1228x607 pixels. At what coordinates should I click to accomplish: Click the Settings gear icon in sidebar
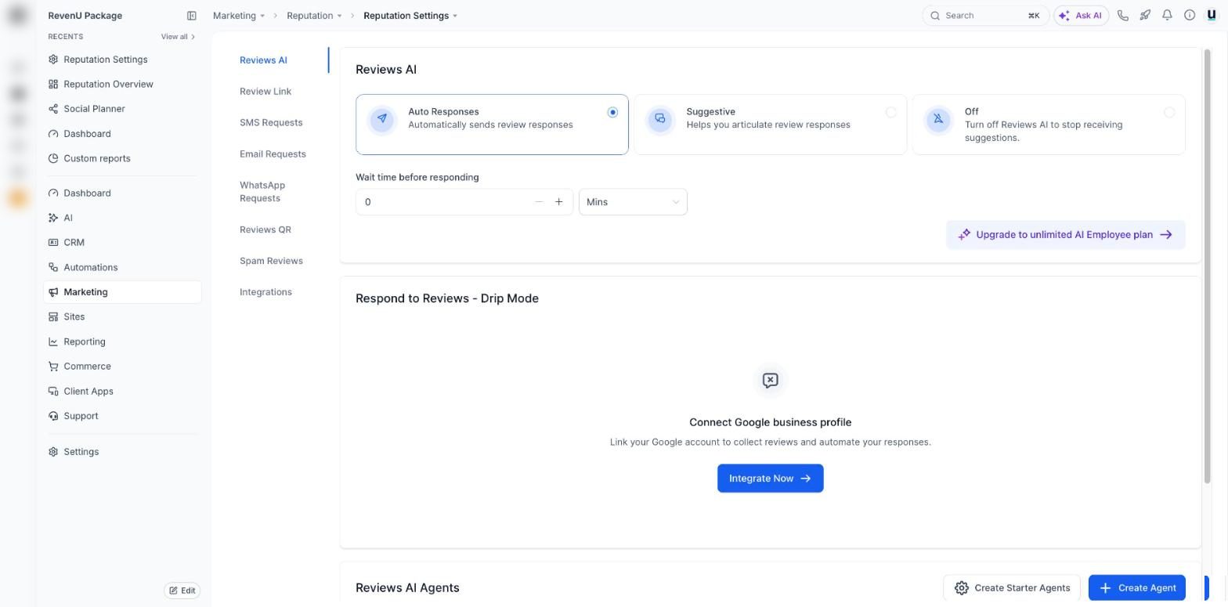53,452
